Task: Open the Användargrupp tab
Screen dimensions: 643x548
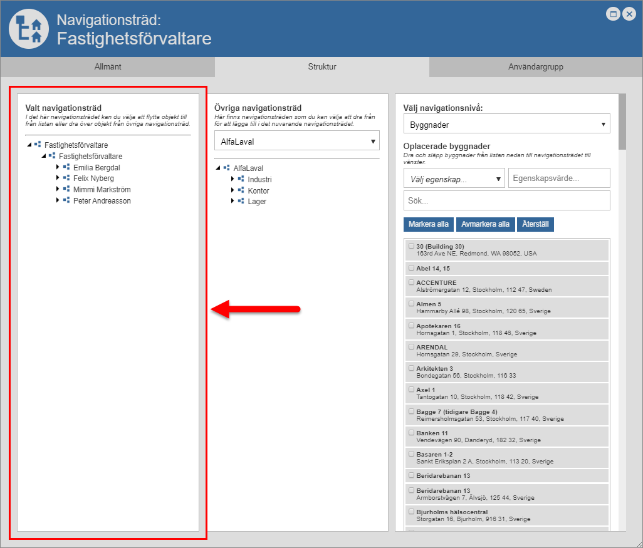Action: point(535,66)
